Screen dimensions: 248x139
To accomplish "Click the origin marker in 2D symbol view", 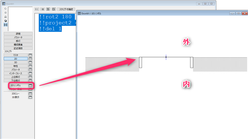I will click(x=166, y=57).
